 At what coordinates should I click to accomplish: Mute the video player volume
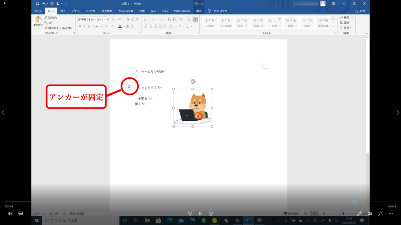(10, 214)
